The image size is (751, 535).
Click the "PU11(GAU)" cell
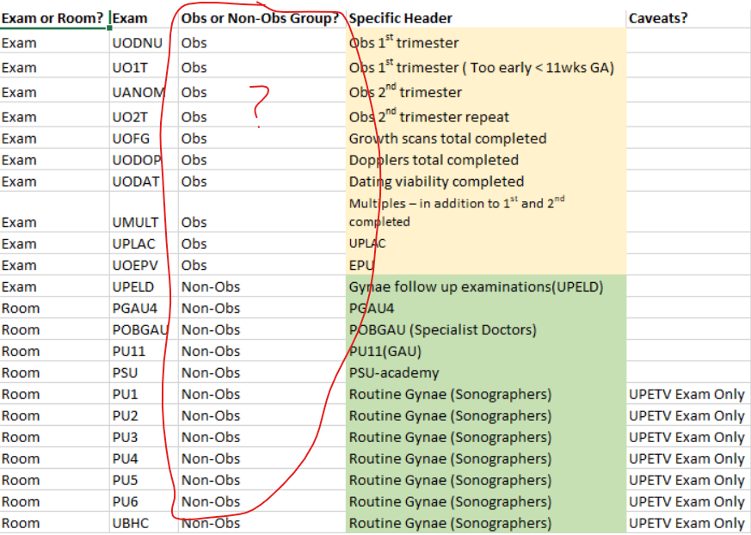[486, 351]
